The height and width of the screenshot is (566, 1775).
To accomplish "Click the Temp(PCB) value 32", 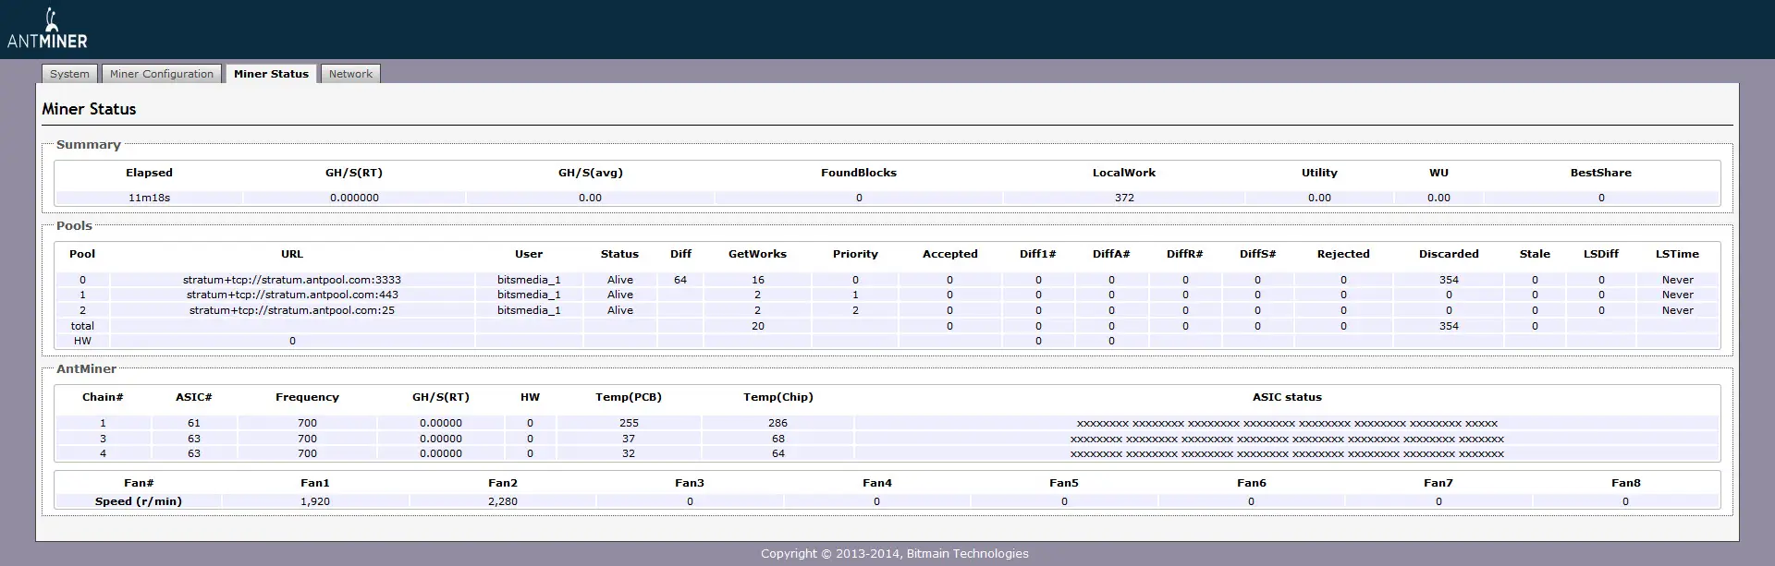I will click(629, 453).
